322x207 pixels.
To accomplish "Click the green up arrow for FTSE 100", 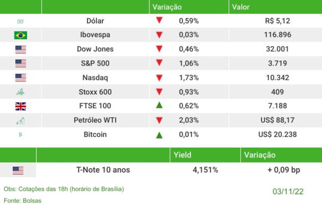I will click(159, 105).
